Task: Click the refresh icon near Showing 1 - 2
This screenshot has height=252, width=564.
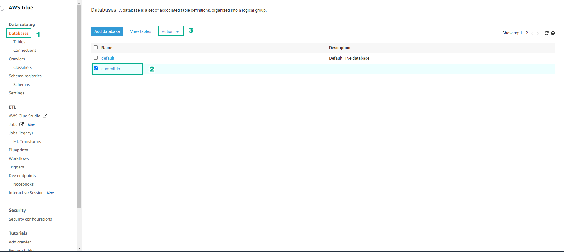Action: coord(546,33)
